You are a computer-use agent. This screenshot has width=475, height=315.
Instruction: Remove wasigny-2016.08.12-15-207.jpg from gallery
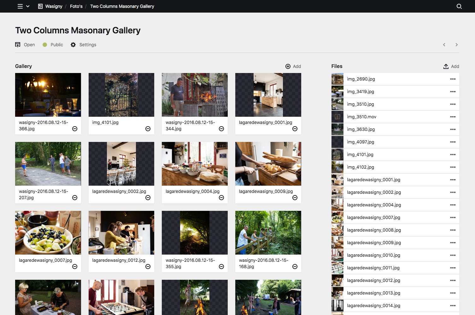point(75,198)
